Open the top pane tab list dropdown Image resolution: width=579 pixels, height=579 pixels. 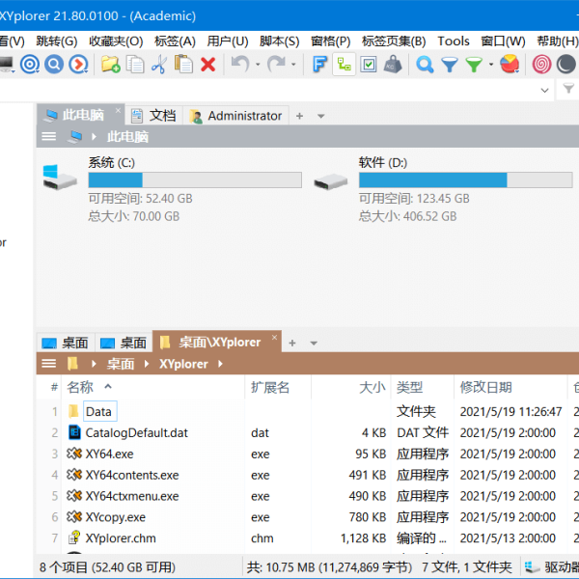click(x=321, y=117)
